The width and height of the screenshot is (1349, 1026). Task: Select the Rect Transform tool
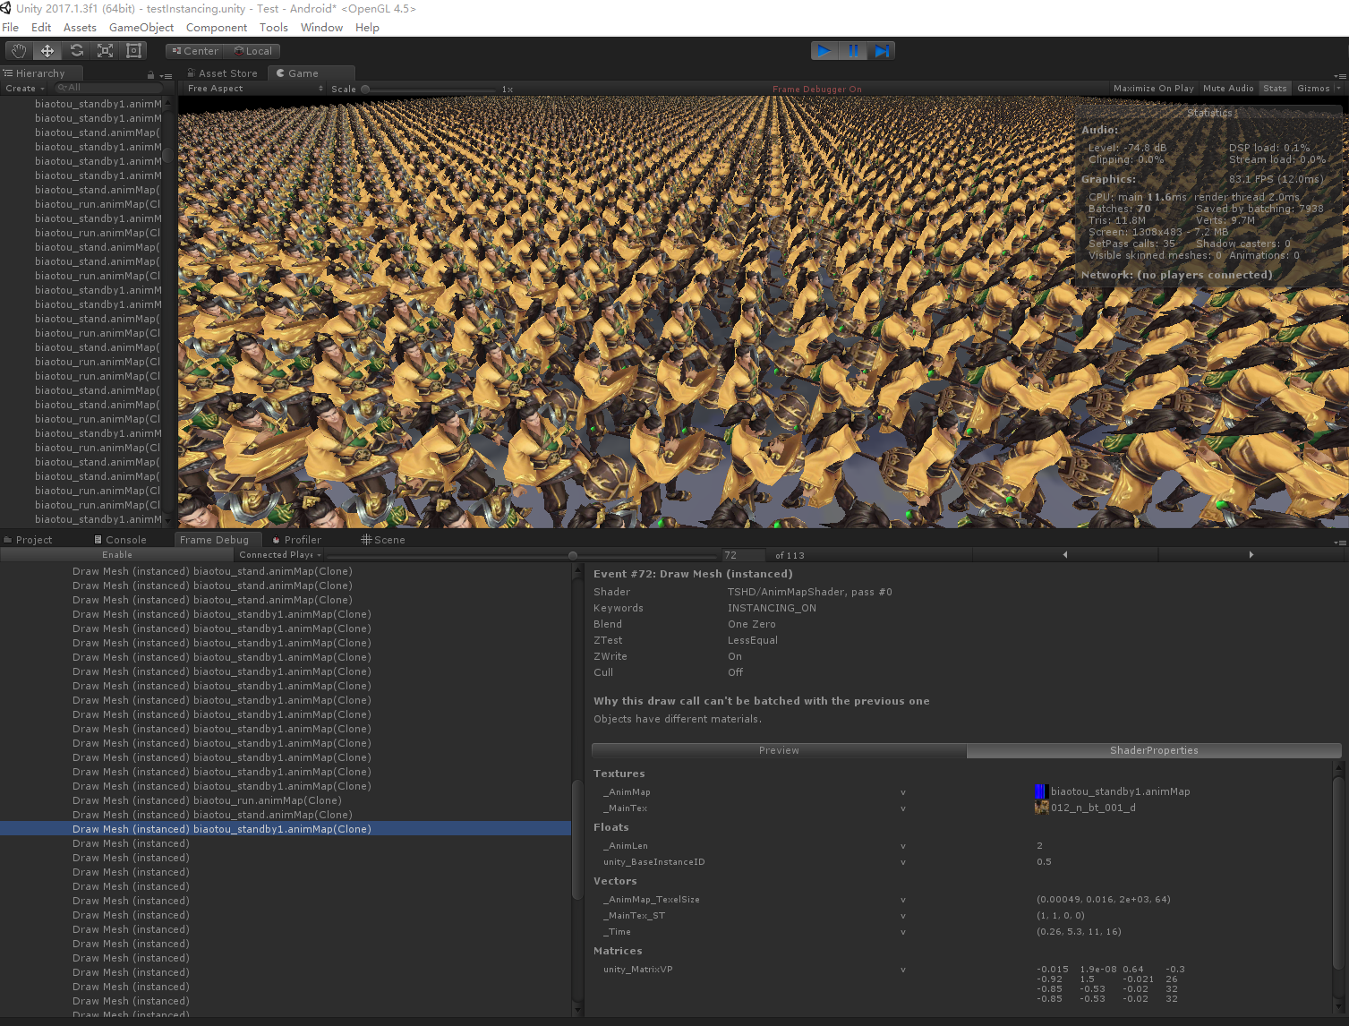[x=133, y=51]
